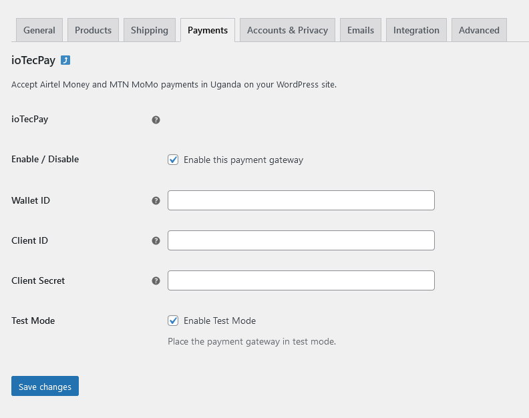Open the Accounts & Privacy tab
Image resolution: width=529 pixels, height=418 pixels.
point(287,30)
